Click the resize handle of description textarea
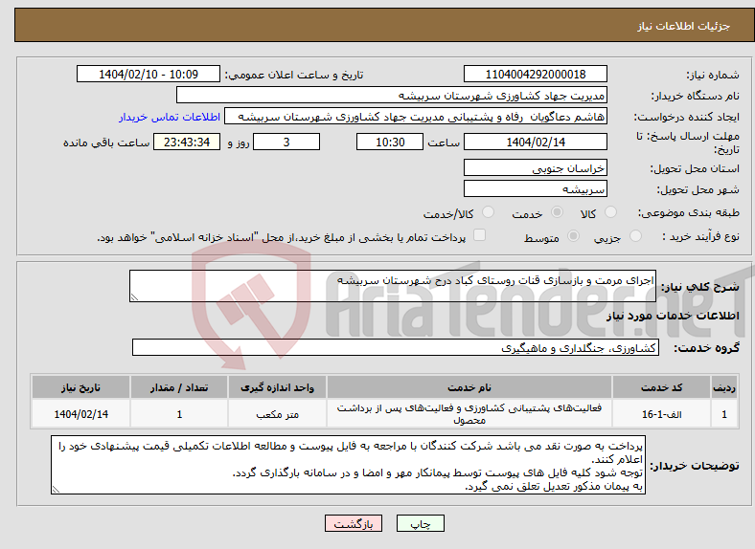 pyautogui.click(x=134, y=297)
